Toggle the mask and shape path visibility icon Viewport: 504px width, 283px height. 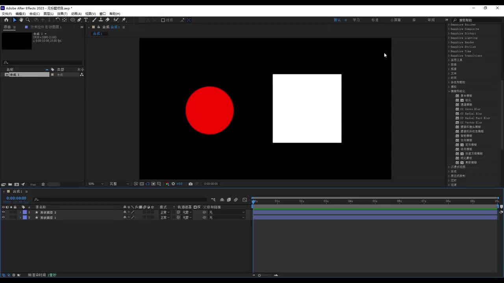148,184
